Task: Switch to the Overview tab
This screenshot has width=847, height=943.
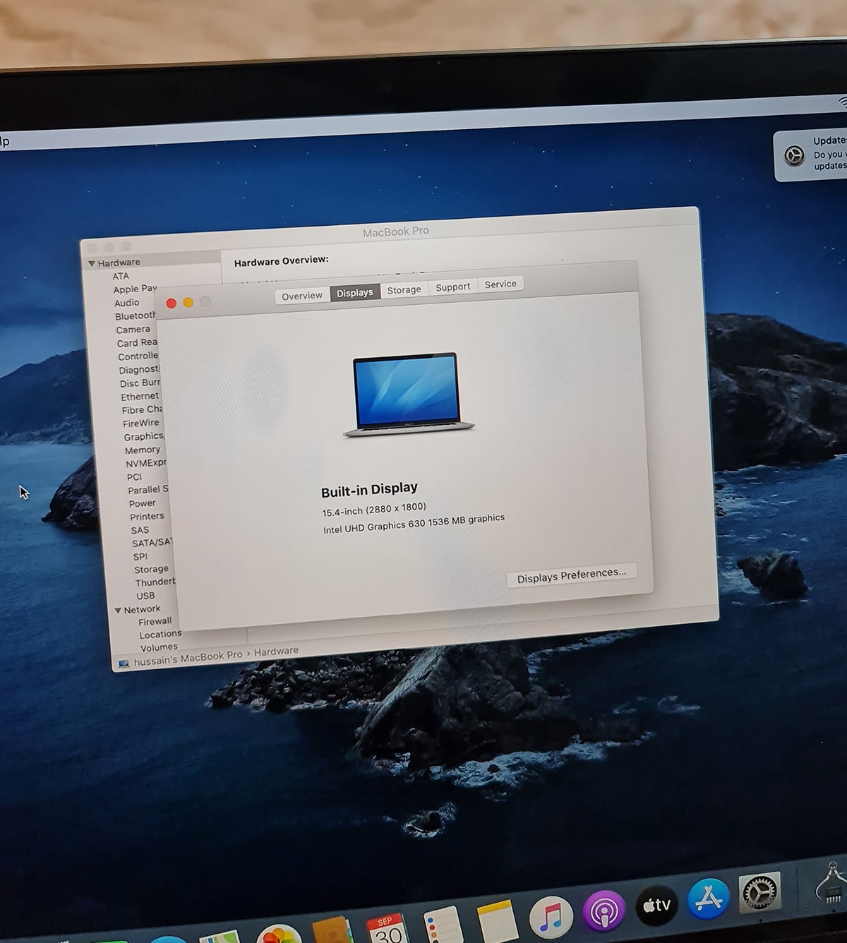Action: [x=302, y=296]
